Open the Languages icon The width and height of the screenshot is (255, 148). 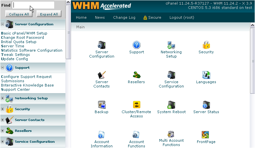pos(206,75)
